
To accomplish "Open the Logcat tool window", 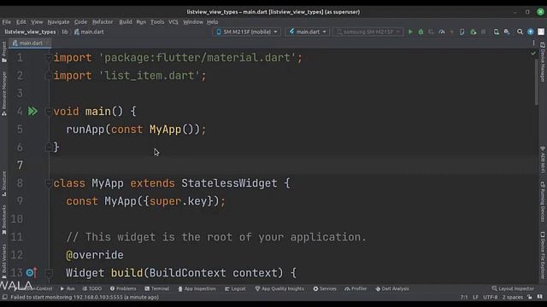I will 235,288.
